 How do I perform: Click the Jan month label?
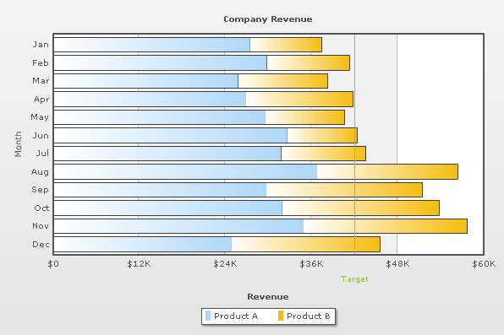[41, 45]
